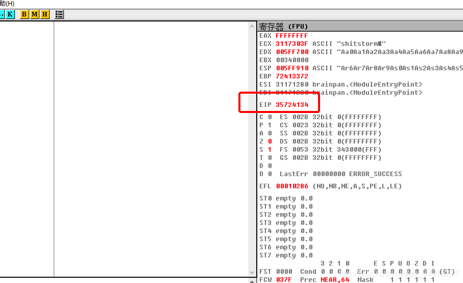The height and width of the screenshot is (283, 463).
Task: Select the ST4 empty 0.0 register
Action: [286, 231]
